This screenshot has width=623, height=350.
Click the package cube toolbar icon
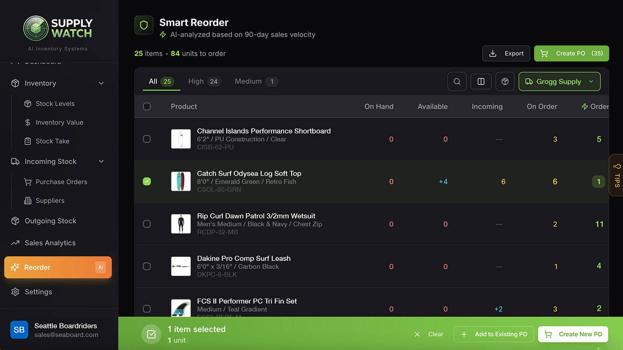tap(505, 82)
